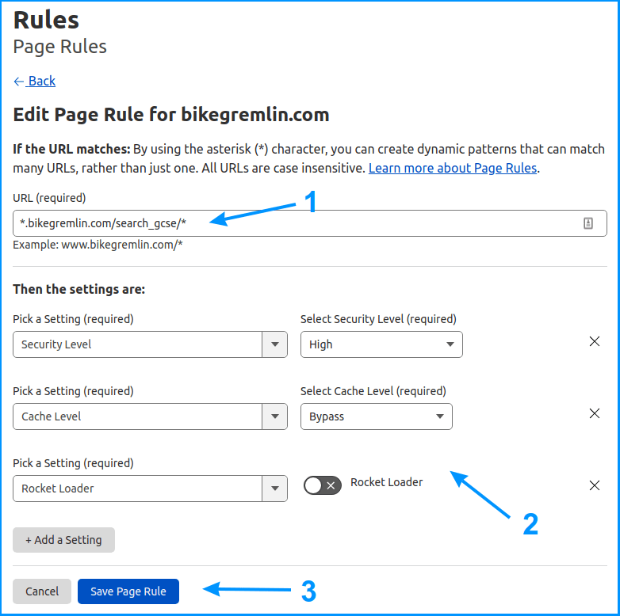Click the 'Page Rules' subtitle
620x616 pixels.
click(x=59, y=47)
